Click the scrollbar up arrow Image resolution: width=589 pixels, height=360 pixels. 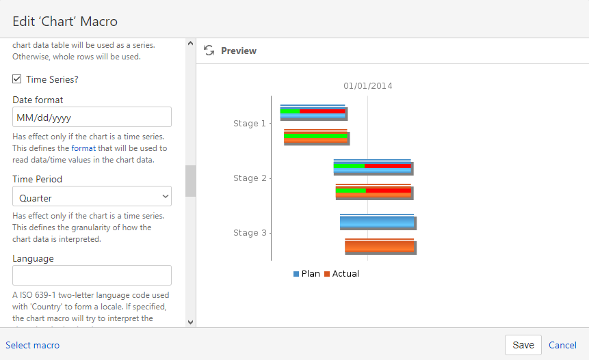tap(190, 44)
